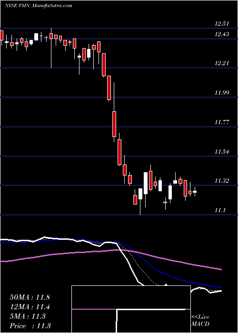
Task: Click the 11.1 price level label
Action: pos(220,210)
